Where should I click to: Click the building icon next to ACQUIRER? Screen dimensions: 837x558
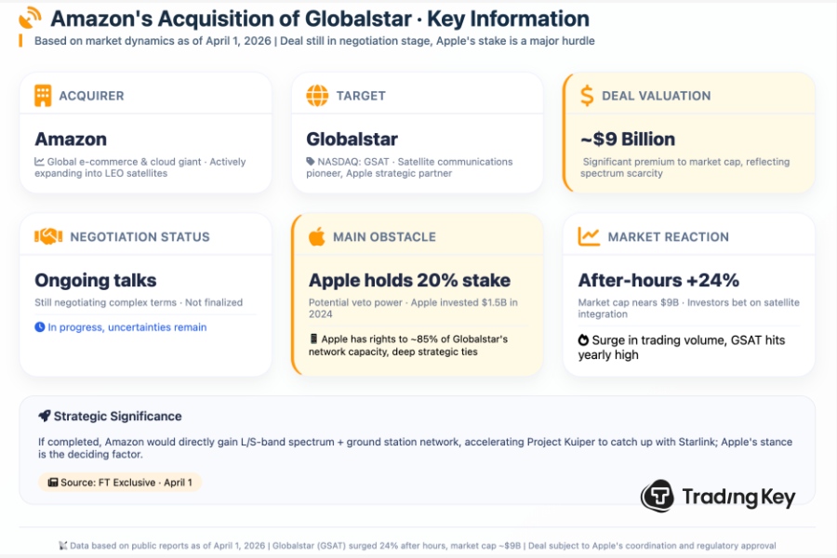(43, 95)
